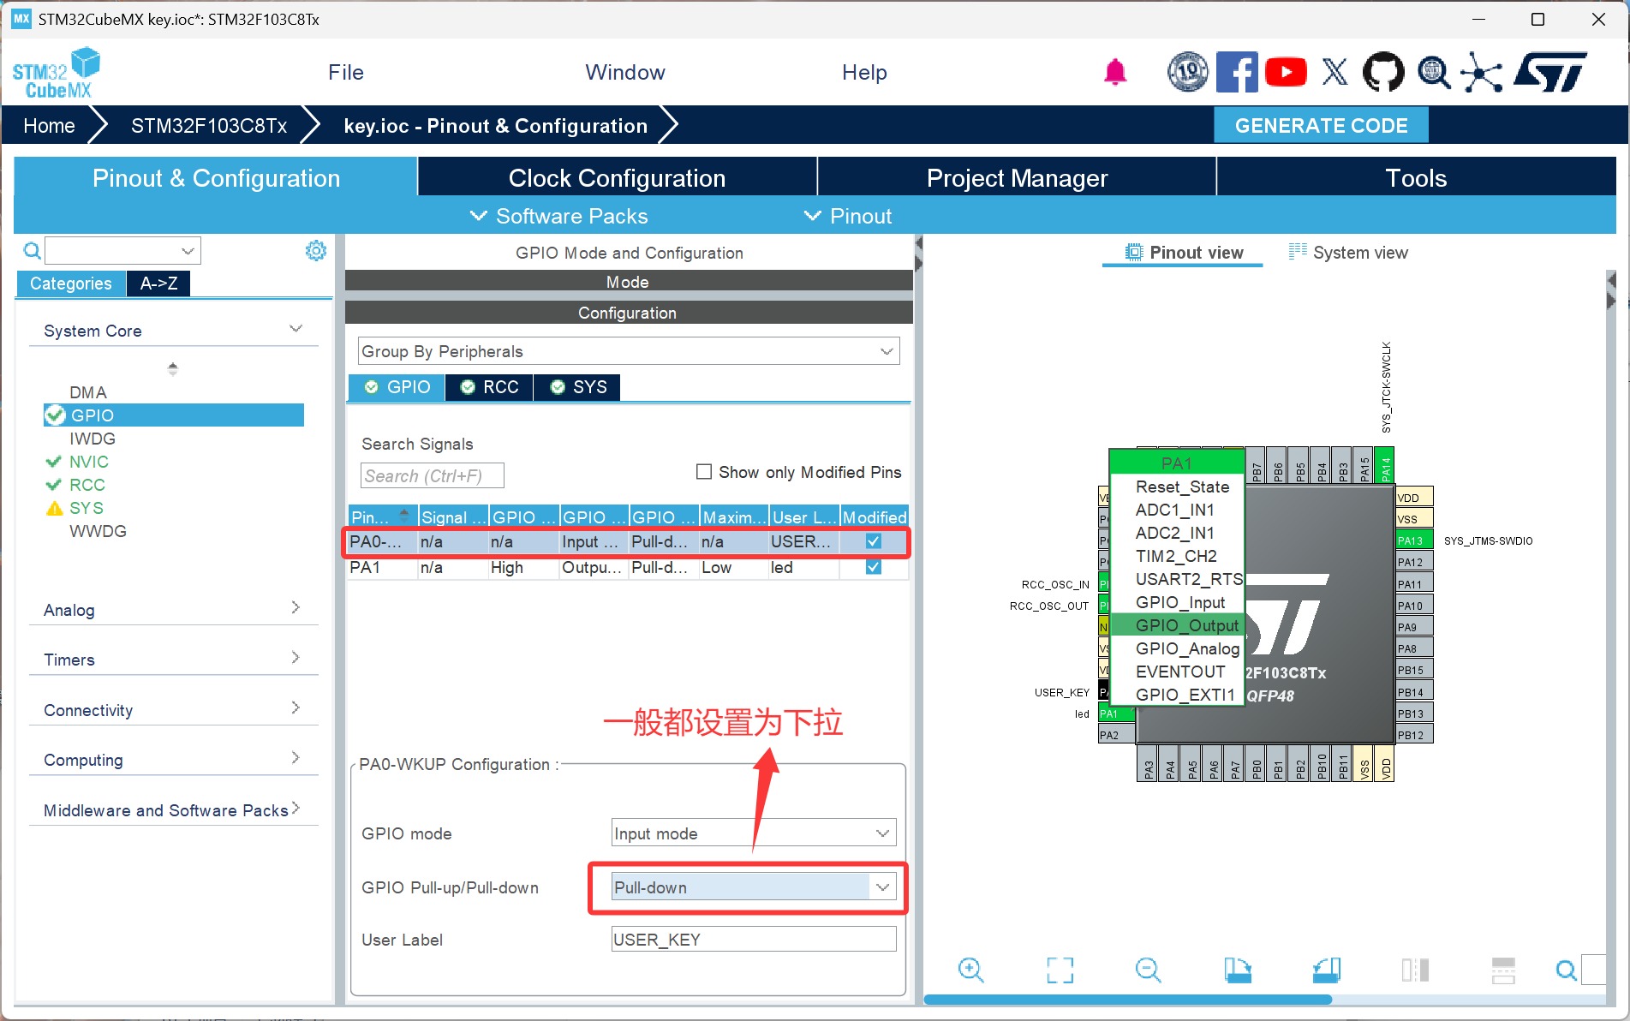Open the notification bell

[1114, 73]
